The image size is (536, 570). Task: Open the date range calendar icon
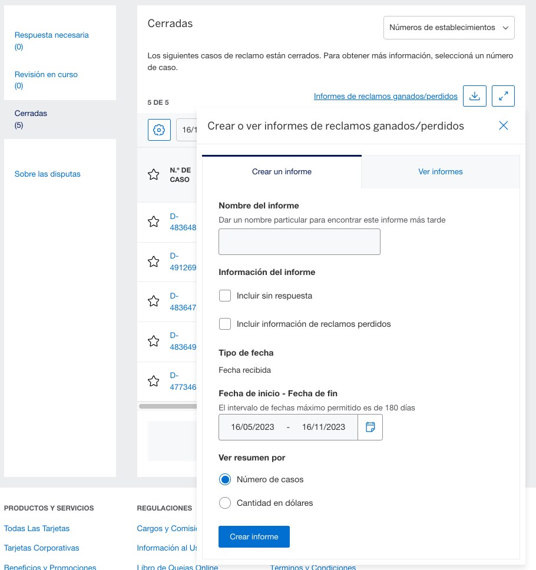[370, 427]
